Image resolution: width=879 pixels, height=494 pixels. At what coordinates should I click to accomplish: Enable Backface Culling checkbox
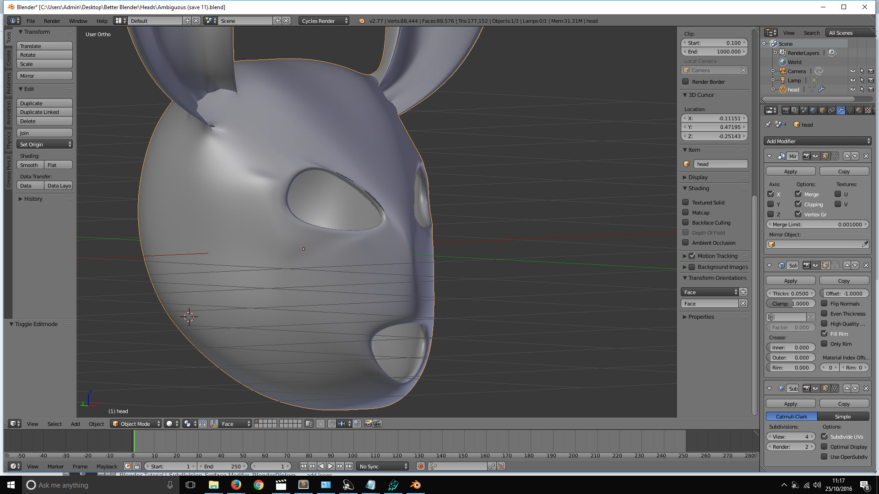coord(685,222)
